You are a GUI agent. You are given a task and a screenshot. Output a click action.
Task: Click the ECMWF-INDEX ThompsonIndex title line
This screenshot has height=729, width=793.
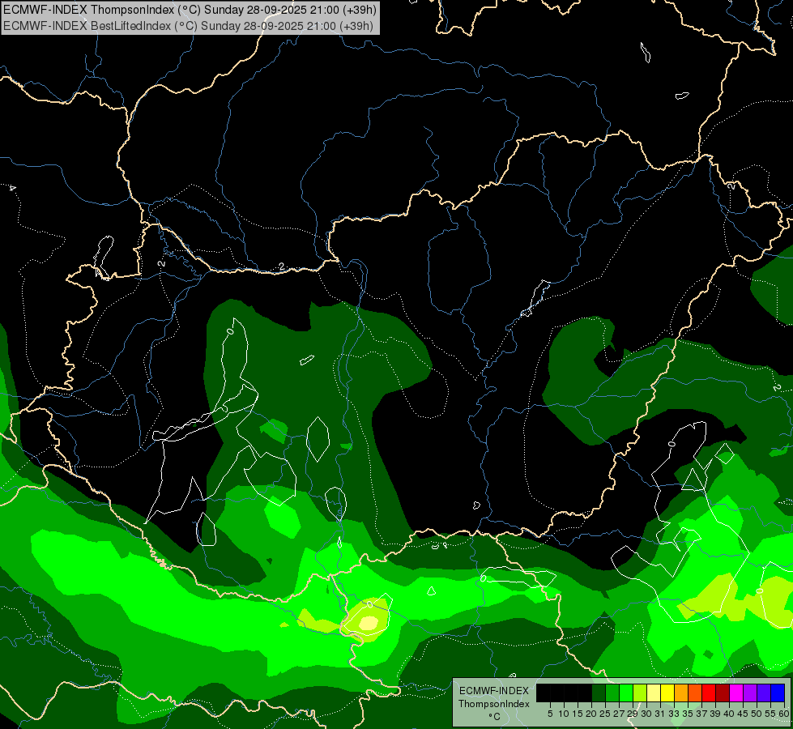coord(190,10)
